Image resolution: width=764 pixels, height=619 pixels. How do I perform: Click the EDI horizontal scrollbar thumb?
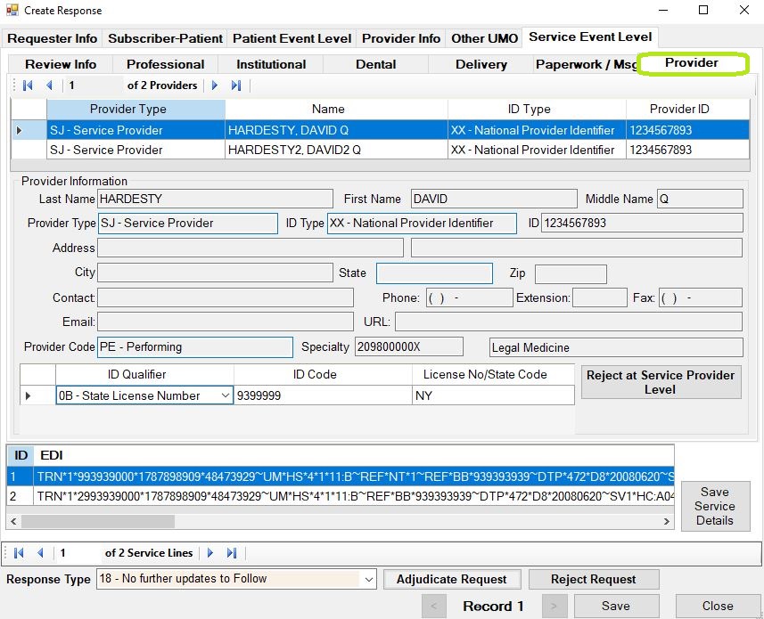pyautogui.click(x=98, y=521)
